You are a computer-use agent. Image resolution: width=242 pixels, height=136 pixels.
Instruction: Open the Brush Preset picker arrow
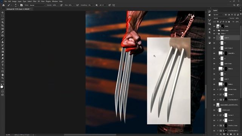[x=18, y=5]
